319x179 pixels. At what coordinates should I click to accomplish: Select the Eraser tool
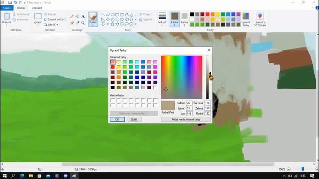pyautogui.click(x=72, y=23)
